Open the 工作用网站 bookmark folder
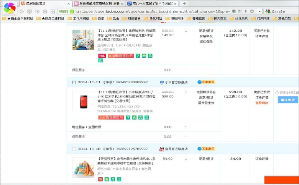 pyautogui.click(x=78, y=18)
